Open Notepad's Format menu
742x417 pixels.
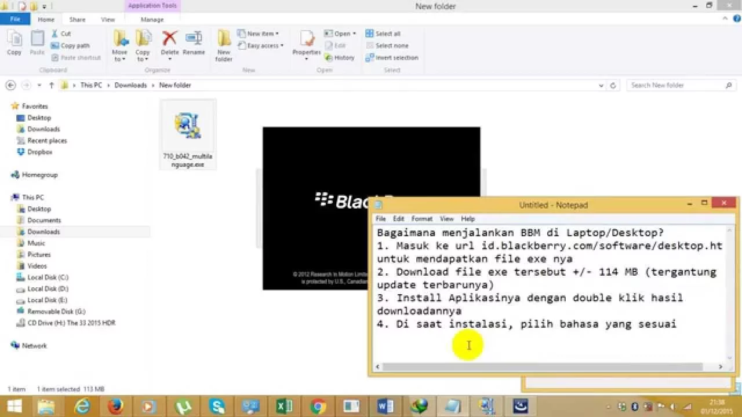(422, 219)
